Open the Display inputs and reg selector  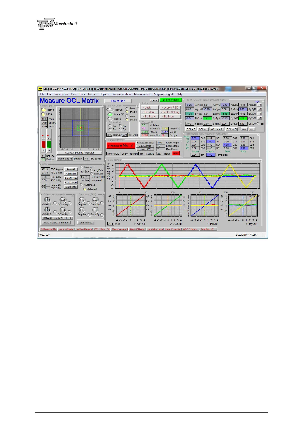coord(65,159)
